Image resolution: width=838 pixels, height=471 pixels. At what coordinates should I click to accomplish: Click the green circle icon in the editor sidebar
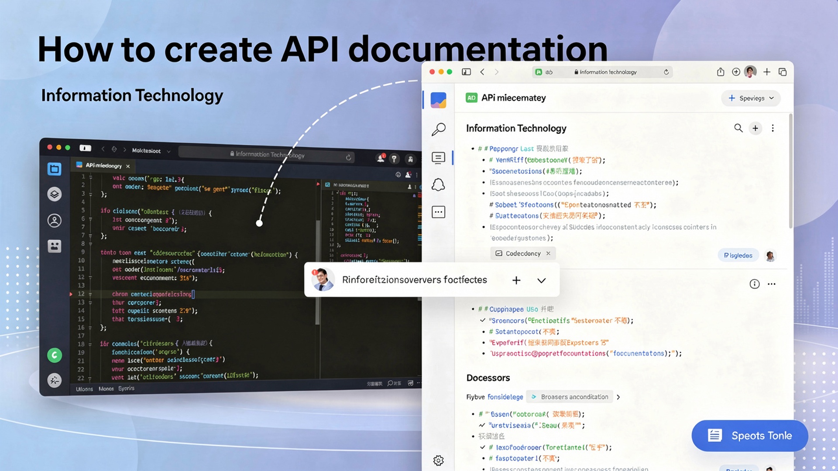[x=54, y=355]
